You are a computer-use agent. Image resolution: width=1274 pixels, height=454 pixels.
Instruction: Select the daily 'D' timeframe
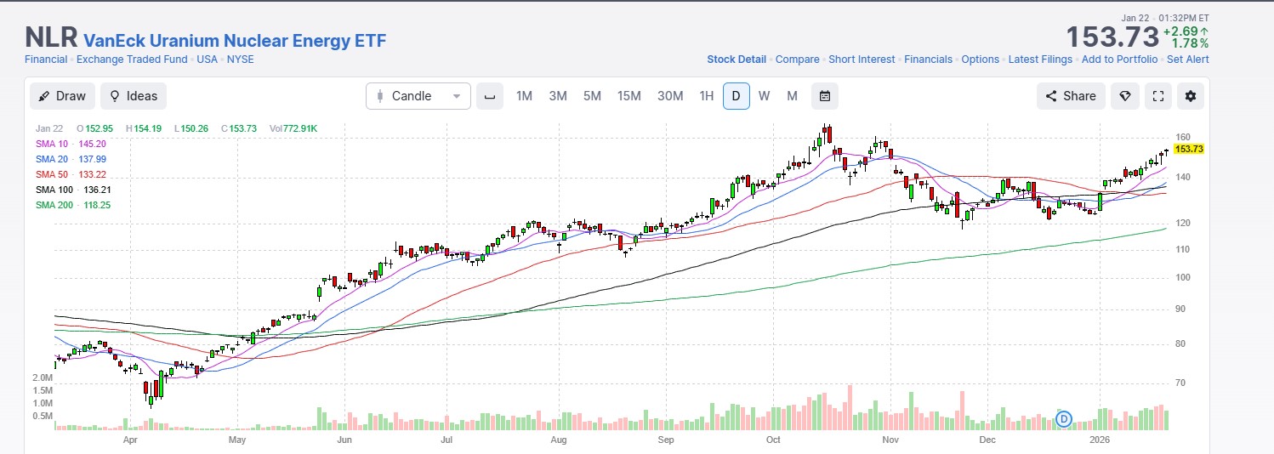click(x=736, y=96)
